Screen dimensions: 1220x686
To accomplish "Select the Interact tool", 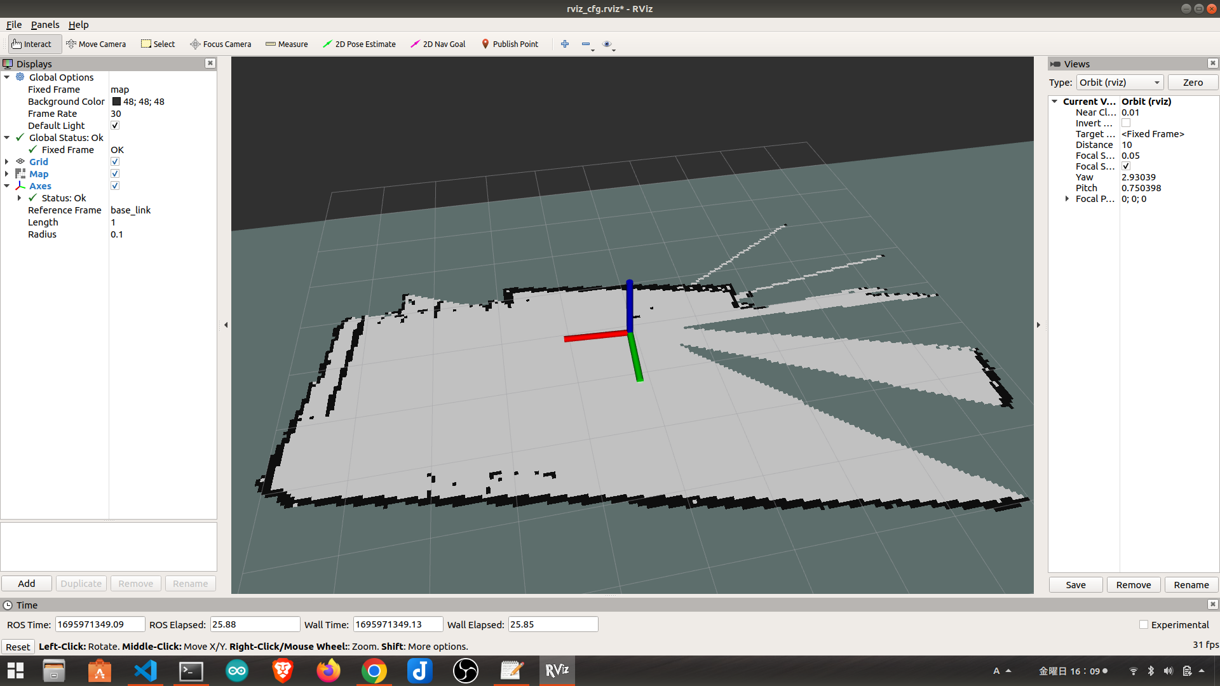I will [34, 44].
